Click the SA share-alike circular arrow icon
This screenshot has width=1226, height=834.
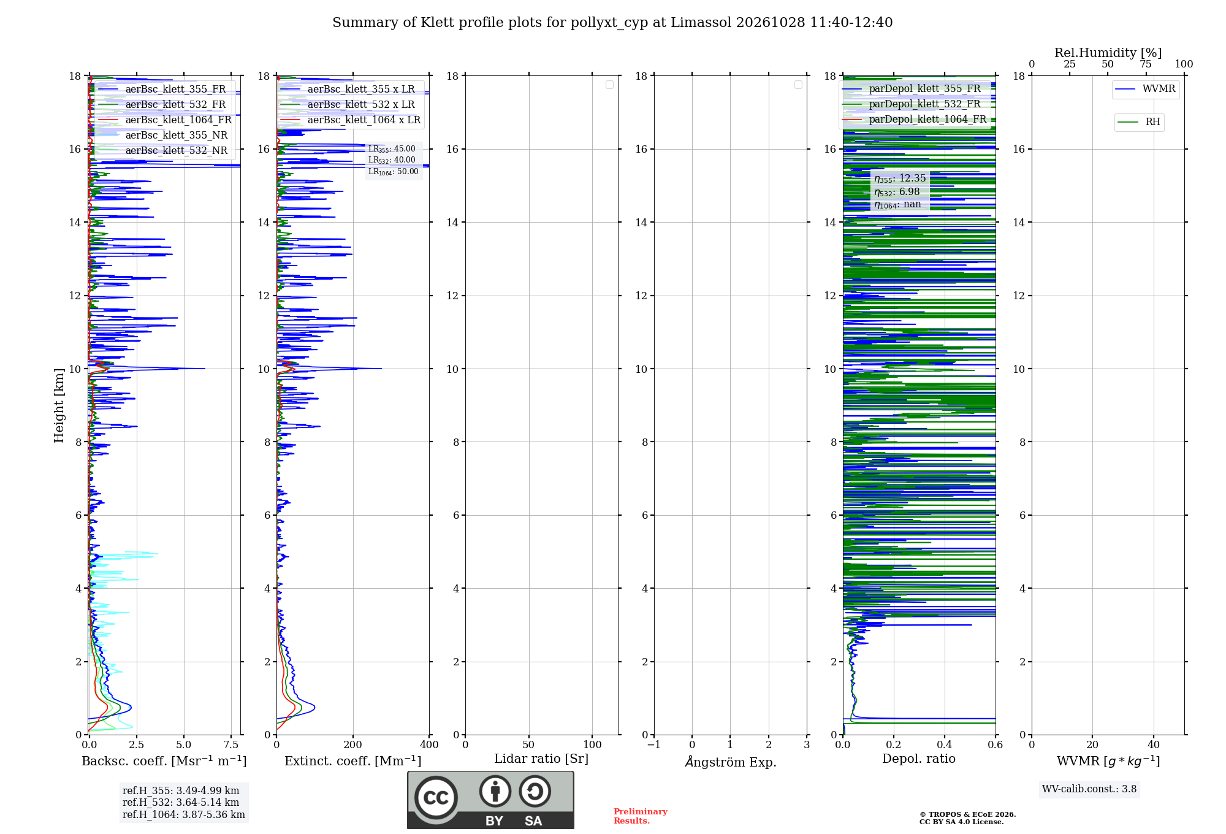coord(535,791)
